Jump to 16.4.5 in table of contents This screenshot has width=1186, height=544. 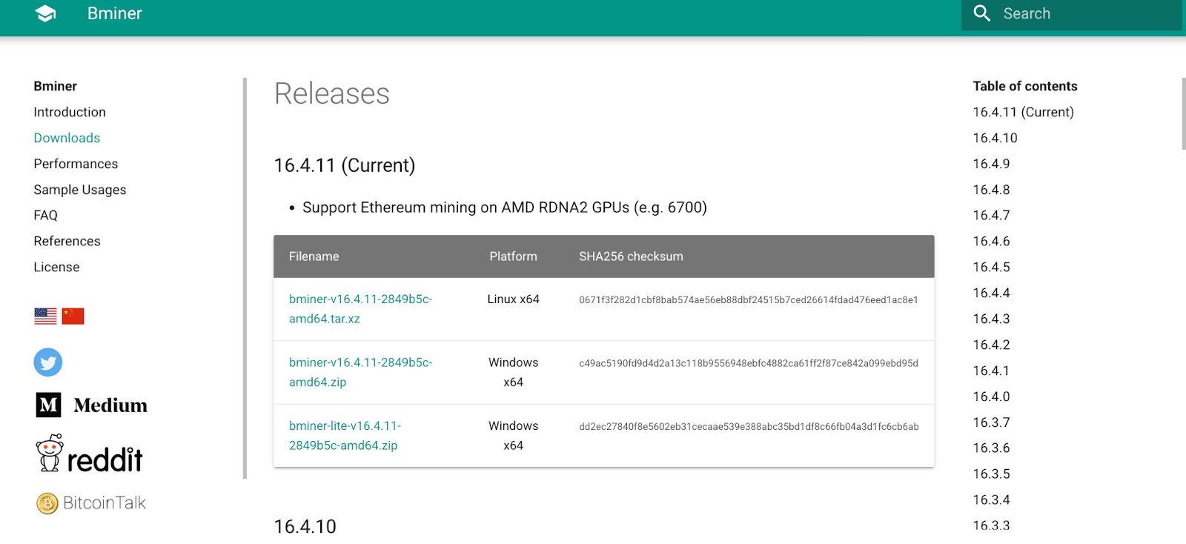click(991, 267)
